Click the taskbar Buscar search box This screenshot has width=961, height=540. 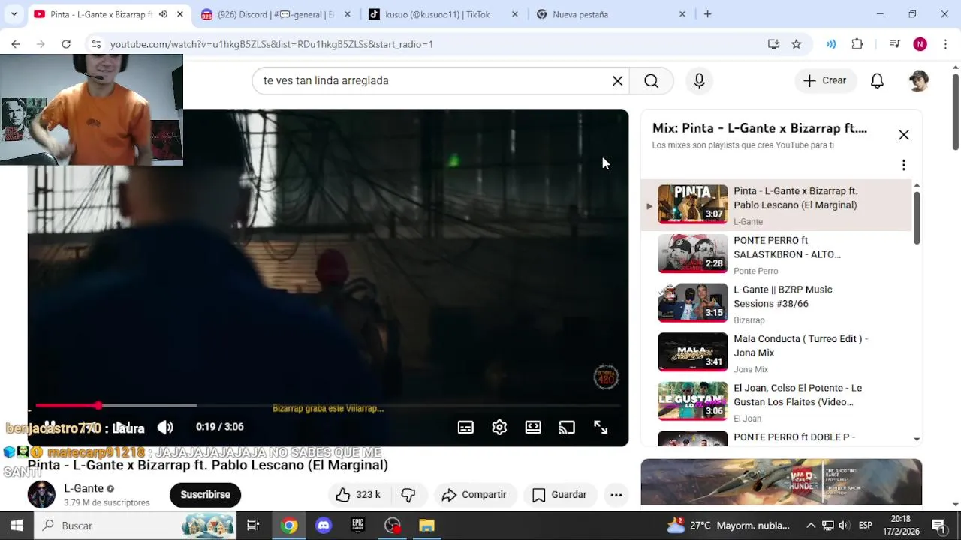[x=135, y=526]
